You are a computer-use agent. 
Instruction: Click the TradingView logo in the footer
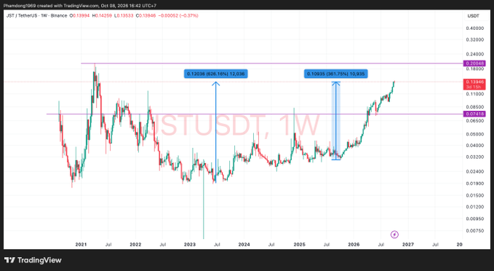tap(33, 260)
